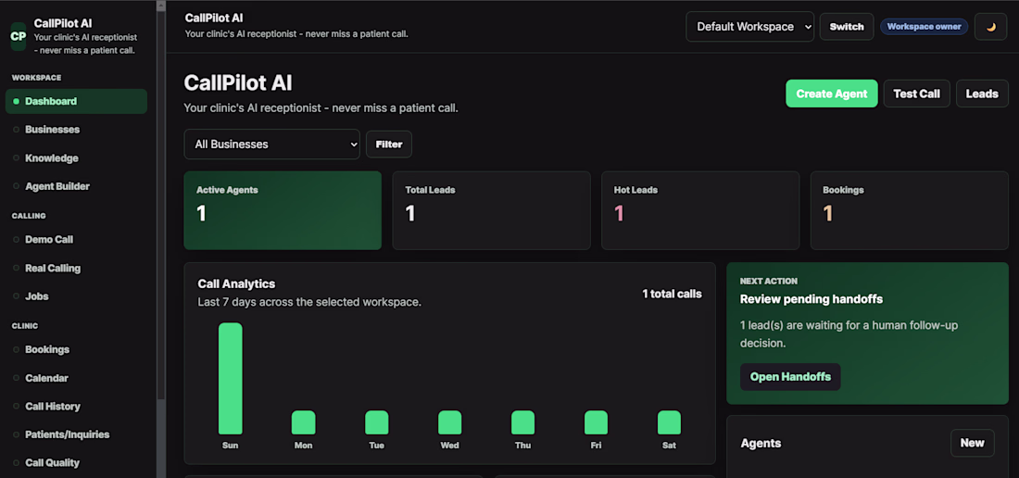
Task: Click the 'CLINIC' sidebar section label
Action: coord(25,326)
